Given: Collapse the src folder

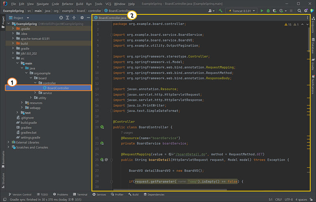Looking at the screenshot, I should (x=13, y=58).
